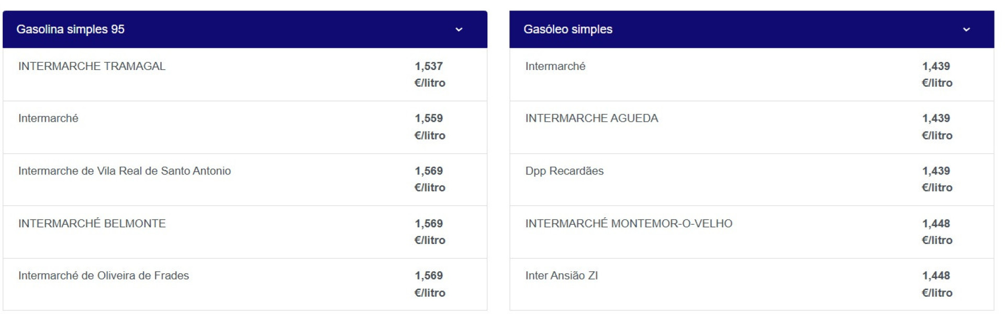Collapse the Gasolina simples 95 chevron
This screenshot has height=314, width=1005.
[x=459, y=30]
